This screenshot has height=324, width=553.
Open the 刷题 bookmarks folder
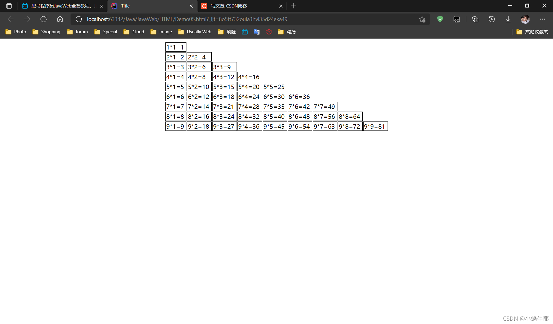click(x=227, y=32)
